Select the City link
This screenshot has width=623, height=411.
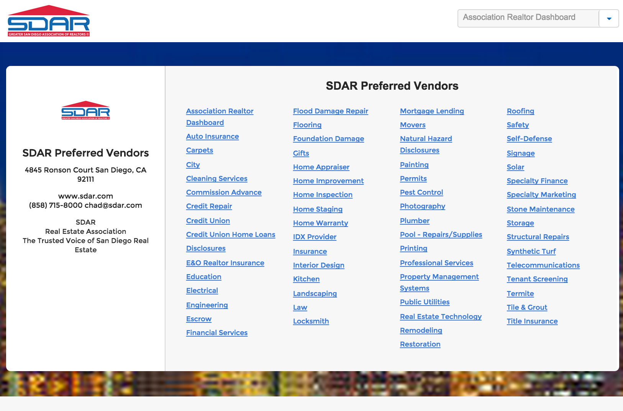pos(193,165)
